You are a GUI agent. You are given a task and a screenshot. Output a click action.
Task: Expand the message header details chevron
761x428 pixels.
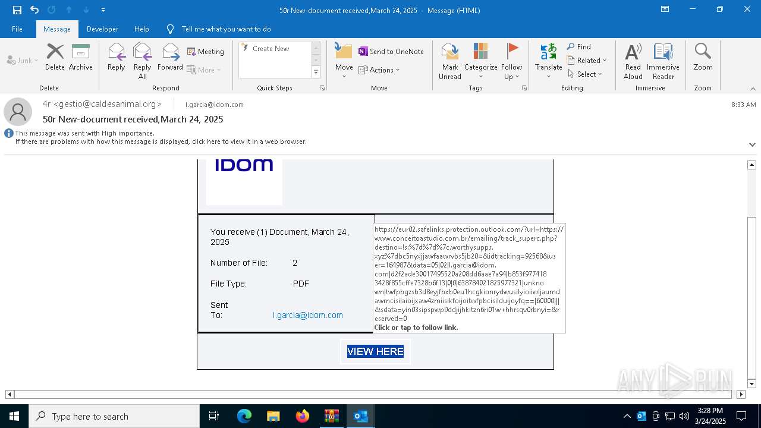tap(752, 144)
